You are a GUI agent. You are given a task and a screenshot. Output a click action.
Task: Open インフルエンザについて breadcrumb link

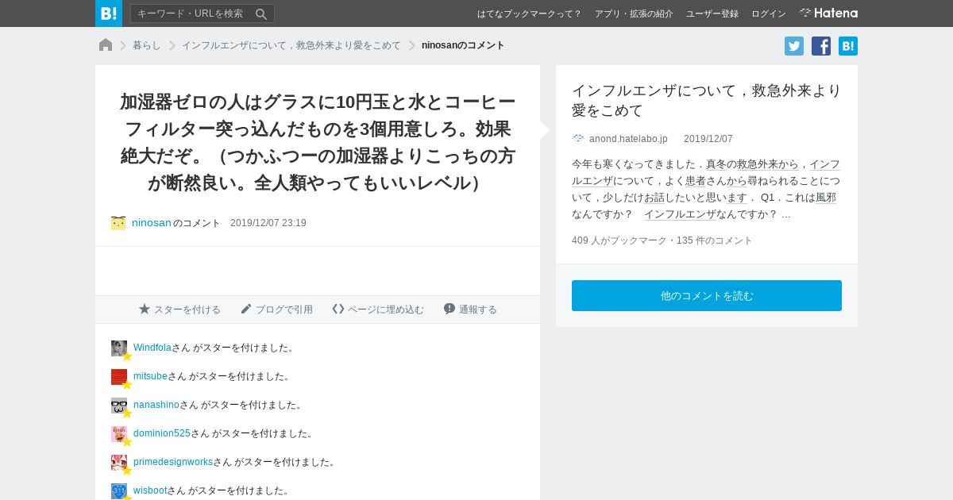(291, 45)
